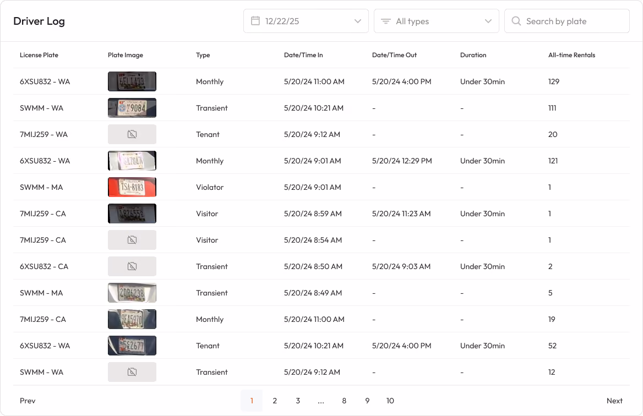The width and height of the screenshot is (643, 416).
Task: Click the 5/20/24 12:29 PM time out
Action: pyautogui.click(x=402, y=161)
